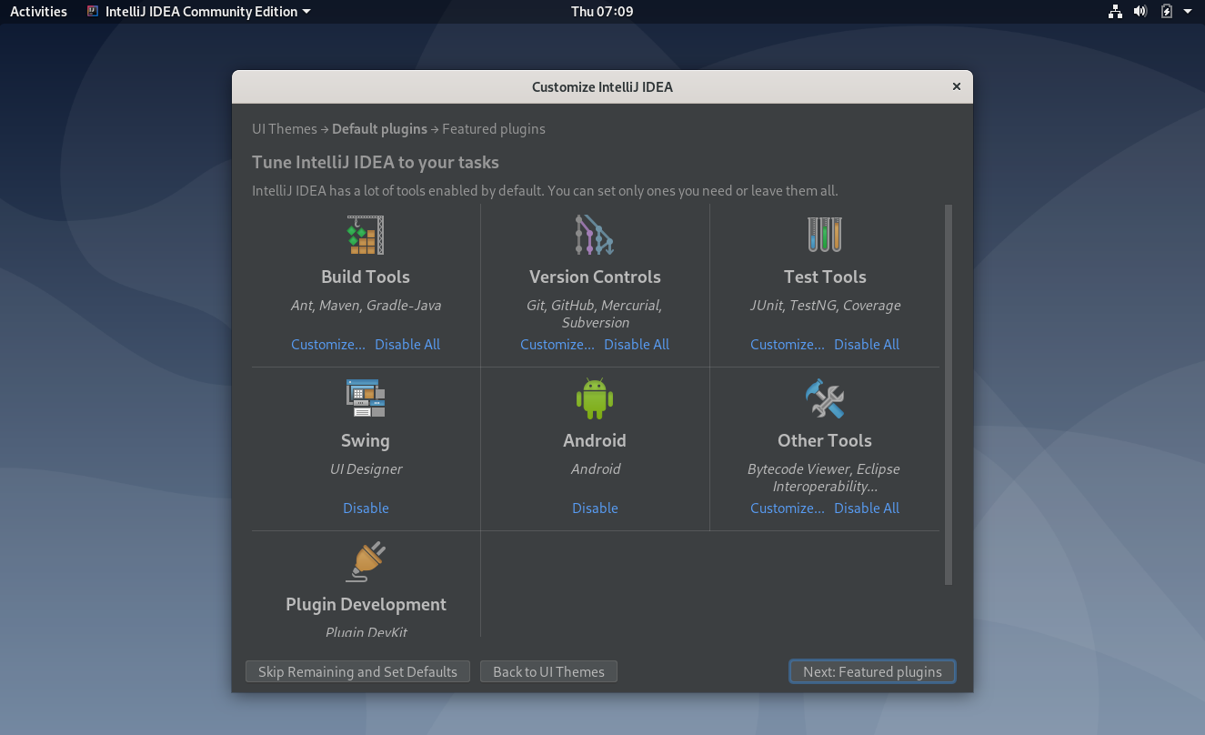Screen dimensions: 1205x735
Task: Click Next: Featured plugins button
Action: (x=872, y=671)
